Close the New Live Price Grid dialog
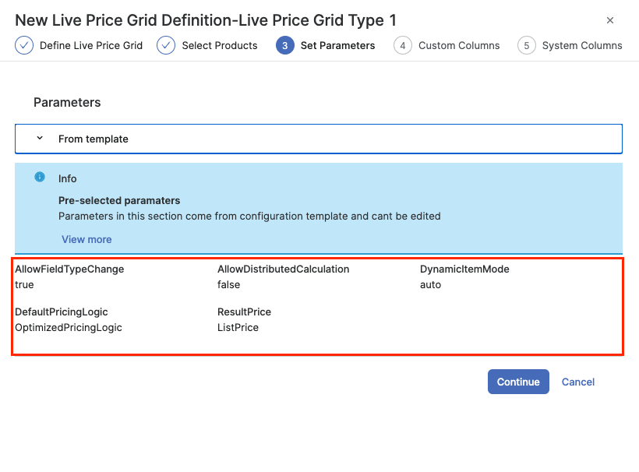This screenshot has height=472, width=639. (610, 21)
